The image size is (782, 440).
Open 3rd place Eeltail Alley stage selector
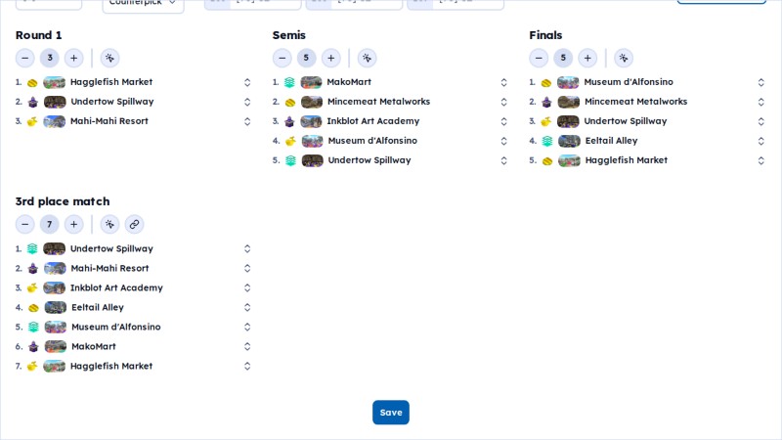(x=247, y=307)
